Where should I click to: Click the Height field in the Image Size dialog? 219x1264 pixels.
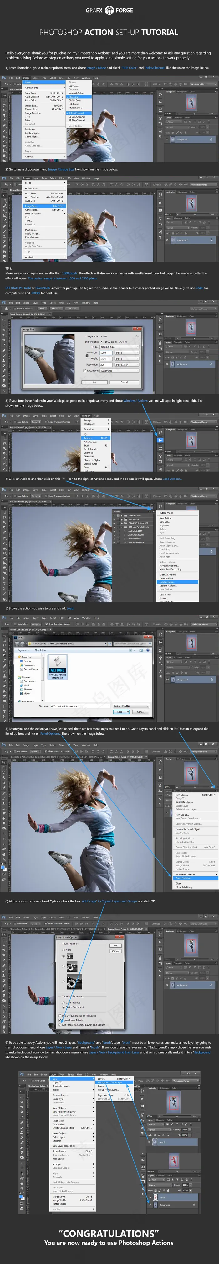coord(106,359)
